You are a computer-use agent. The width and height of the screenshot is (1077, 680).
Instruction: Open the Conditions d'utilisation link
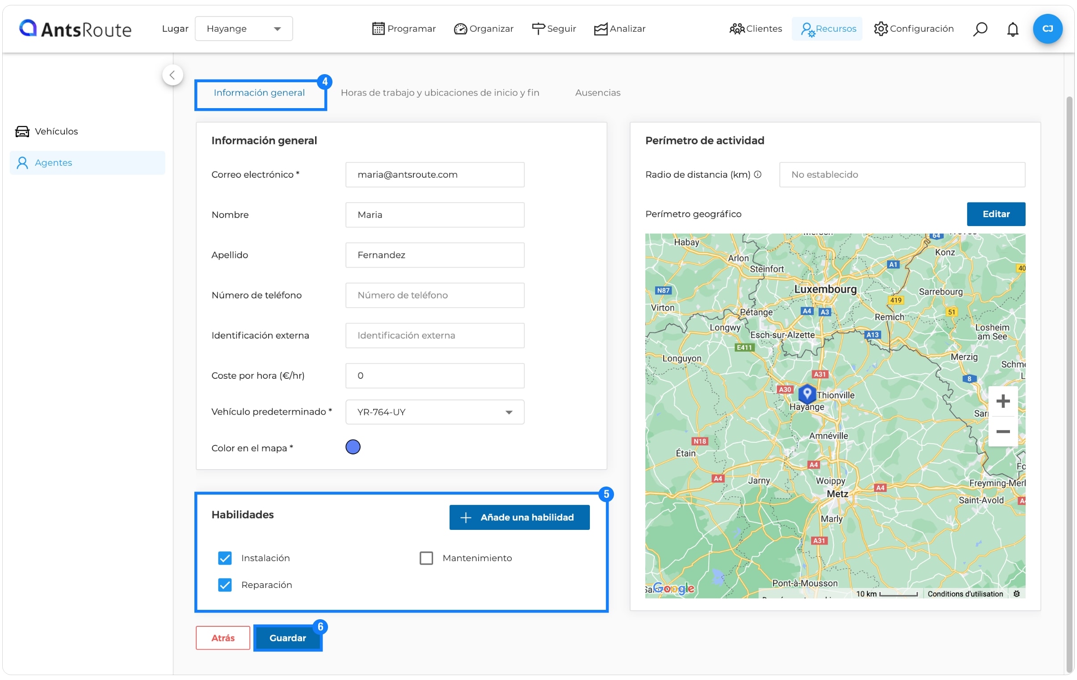(965, 594)
